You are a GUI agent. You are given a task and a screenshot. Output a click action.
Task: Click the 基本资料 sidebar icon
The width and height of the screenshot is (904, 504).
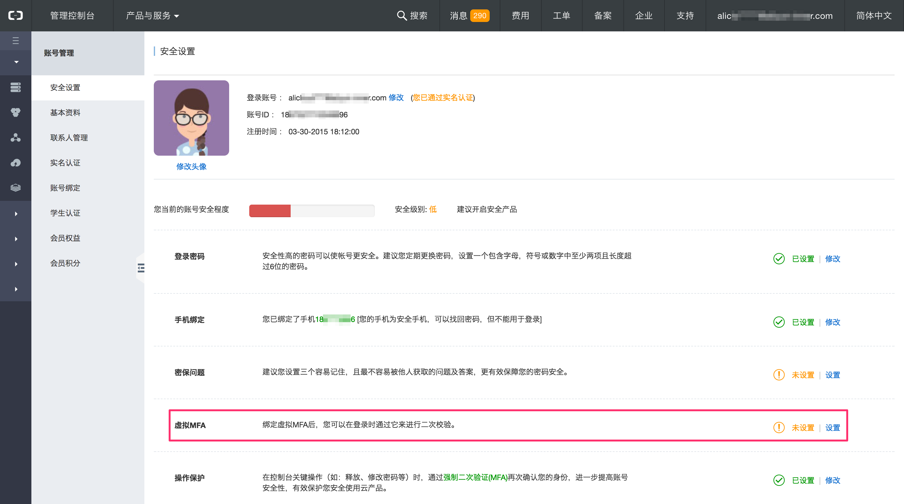pyautogui.click(x=65, y=112)
